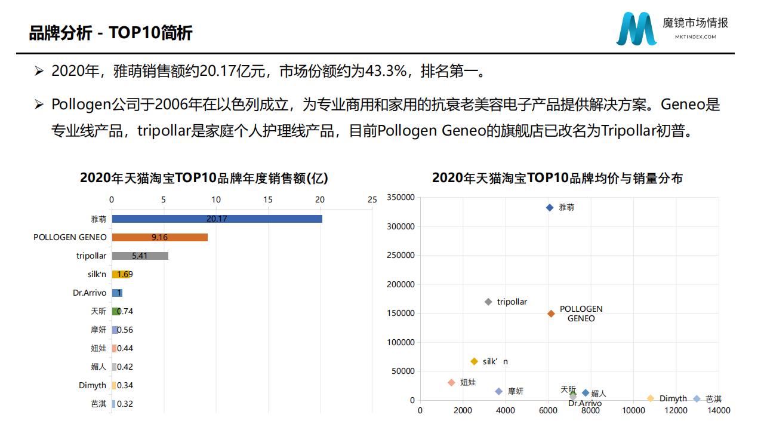Select the POLLOGEN GENEO orange diamond marker
The height and width of the screenshot is (430, 764).
[551, 314]
